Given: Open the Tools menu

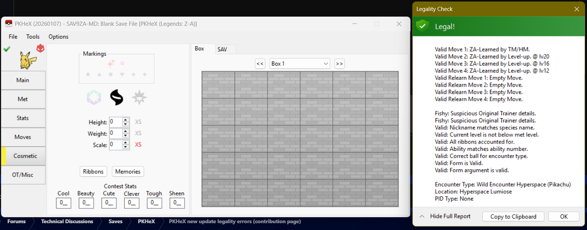Looking at the screenshot, I should tap(33, 37).
